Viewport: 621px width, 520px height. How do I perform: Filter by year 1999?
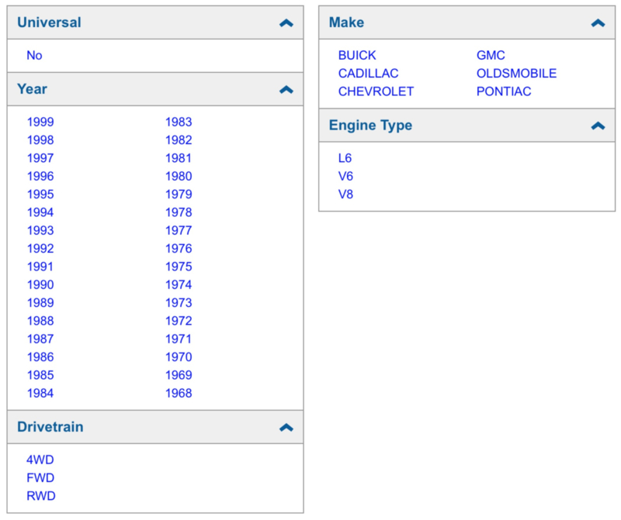tap(40, 122)
